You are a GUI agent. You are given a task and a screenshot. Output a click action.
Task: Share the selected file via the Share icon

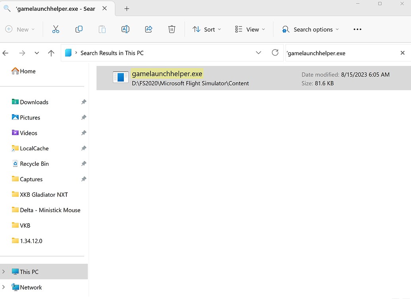148,29
